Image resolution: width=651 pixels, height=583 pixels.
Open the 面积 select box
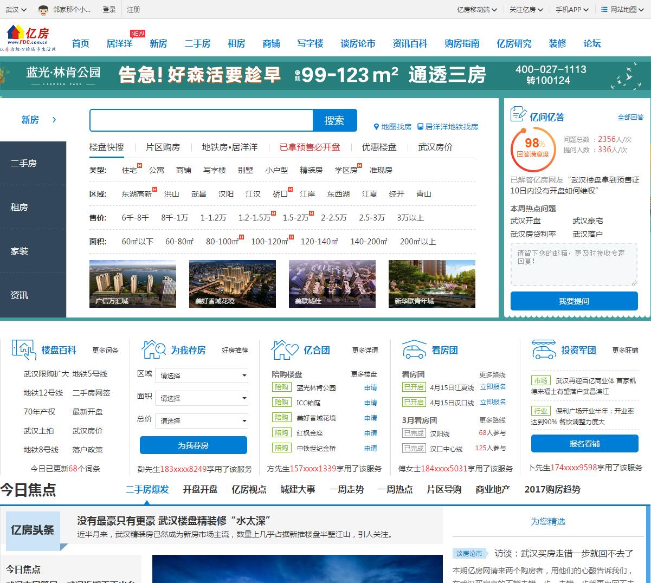pos(201,398)
